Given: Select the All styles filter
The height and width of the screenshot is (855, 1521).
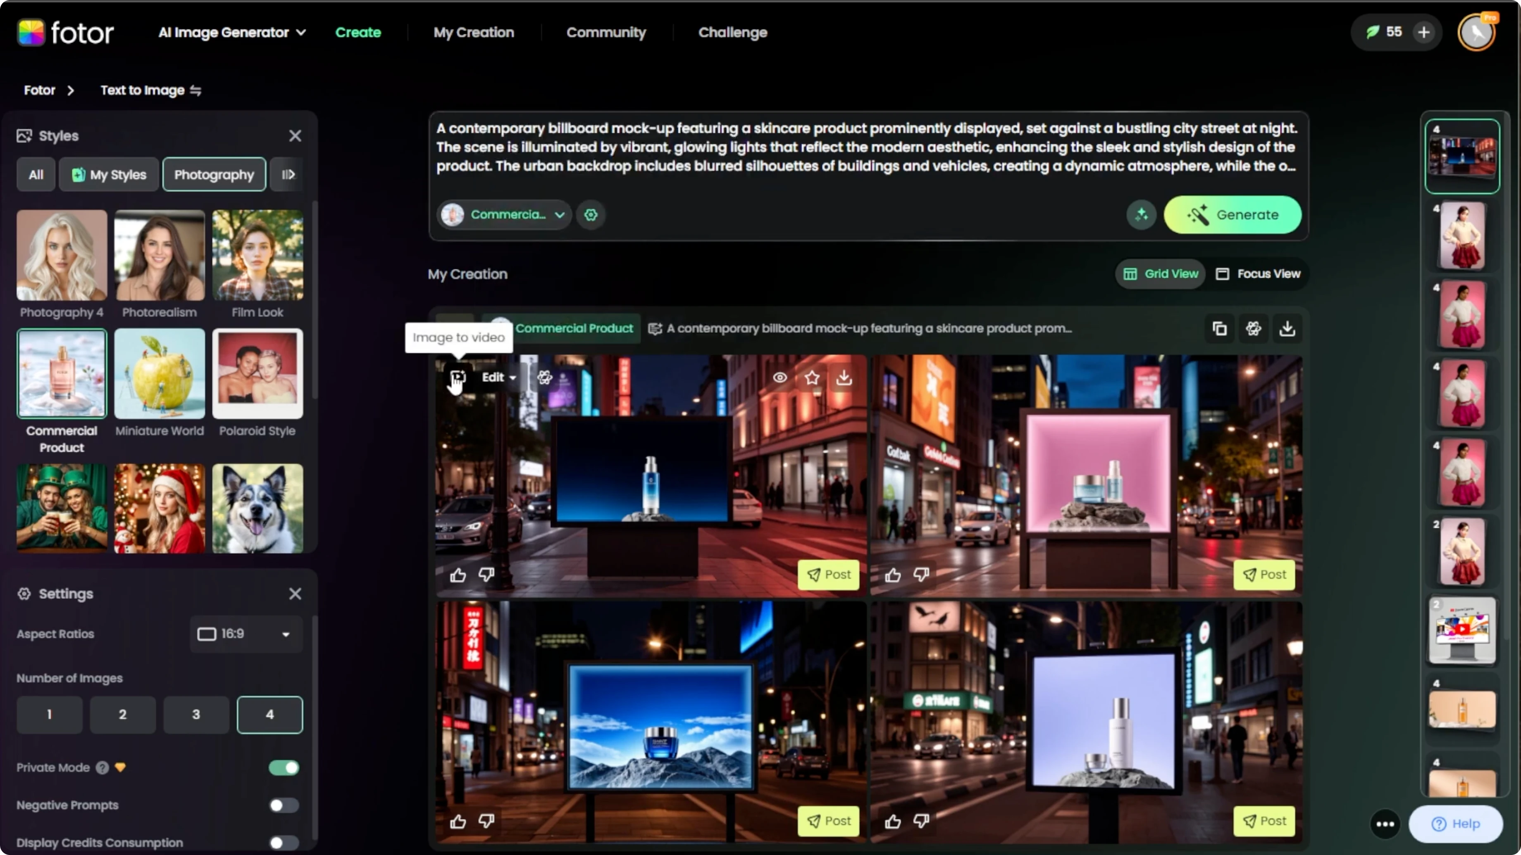Looking at the screenshot, I should tap(36, 175).
